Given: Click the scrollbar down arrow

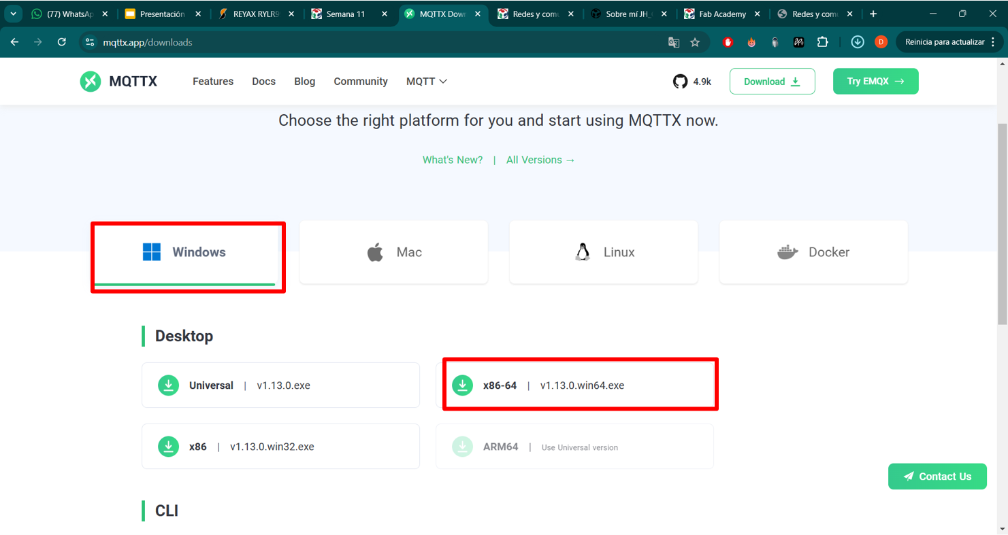Looking at the screenshot, I should click(x=1003, y=529).
